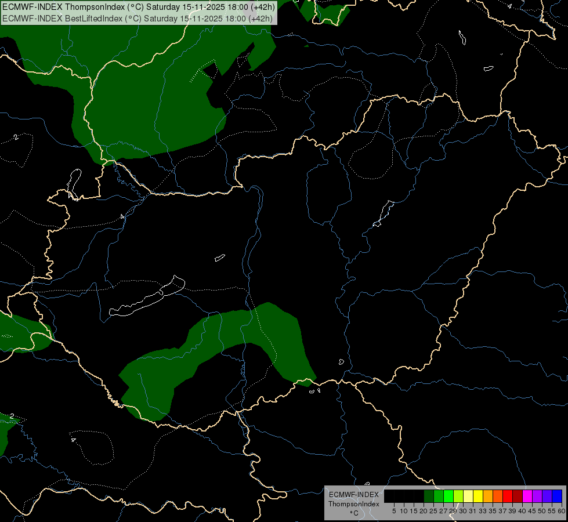Image resolution: width=568 pixels, height=522 pixels.
Task: Select the bright green 27-29 legend swatch
Action: click(x=448, y=496)
